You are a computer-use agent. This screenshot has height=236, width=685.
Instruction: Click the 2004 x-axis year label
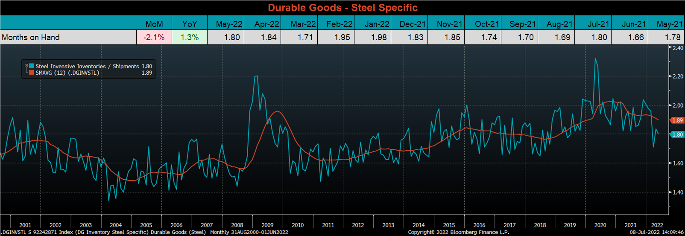(x=116, y=225)
